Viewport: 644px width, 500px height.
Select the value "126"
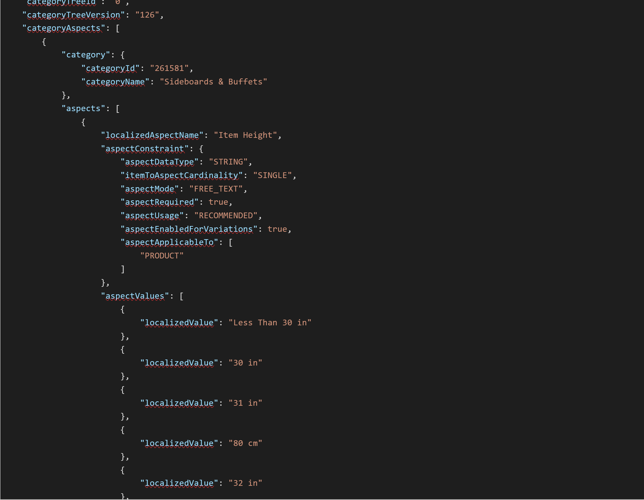[x=147, y=15]
